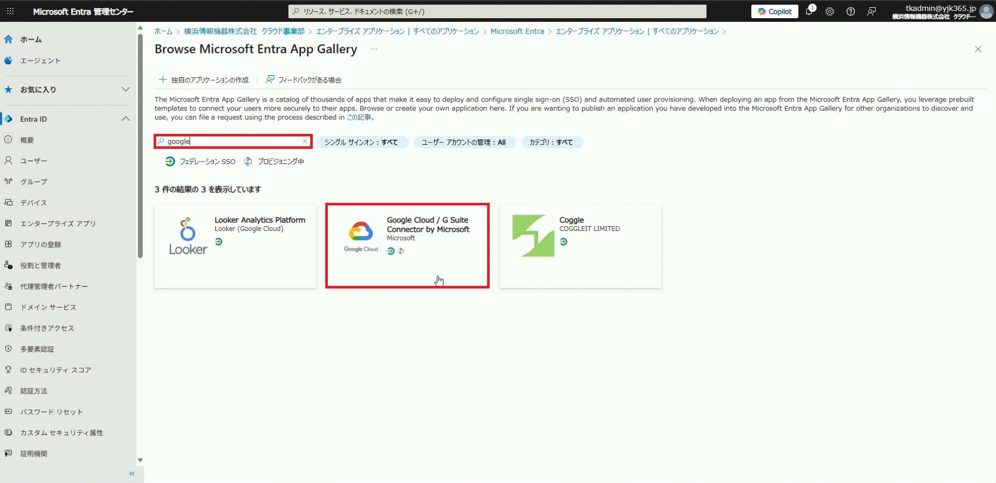Go to ユーザー in the sidebar
Viewport: 996px width, 483px height.
[33, 161]
